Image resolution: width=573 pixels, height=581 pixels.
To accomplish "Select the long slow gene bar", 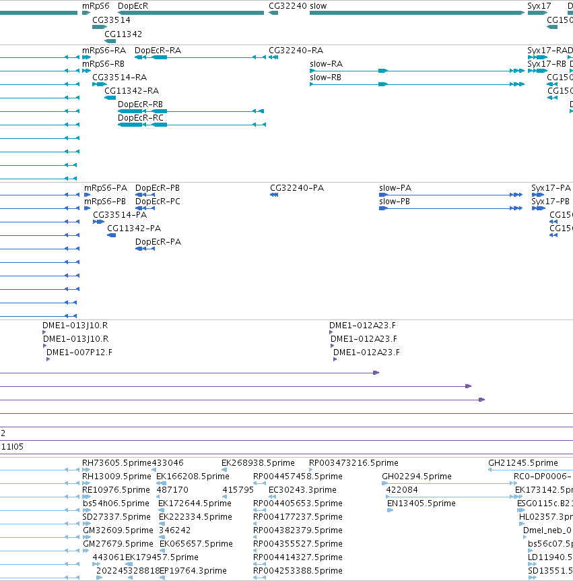I will click(x=417, y=13).
